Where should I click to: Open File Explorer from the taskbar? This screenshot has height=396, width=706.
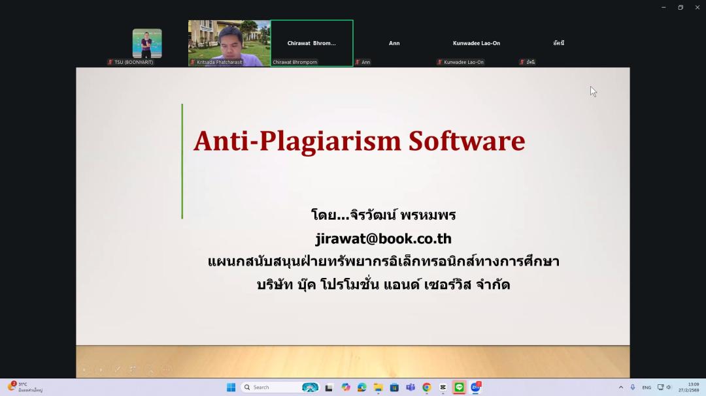click(378, 387)
